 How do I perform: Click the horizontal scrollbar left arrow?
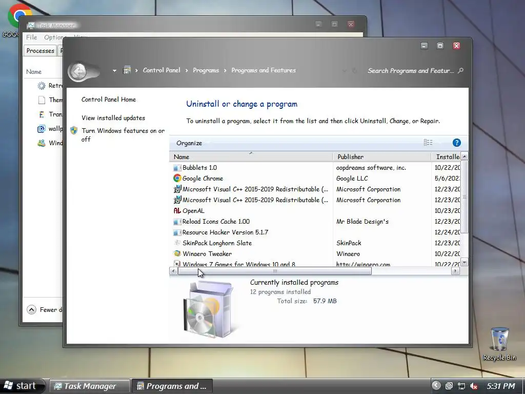(173, 271)
